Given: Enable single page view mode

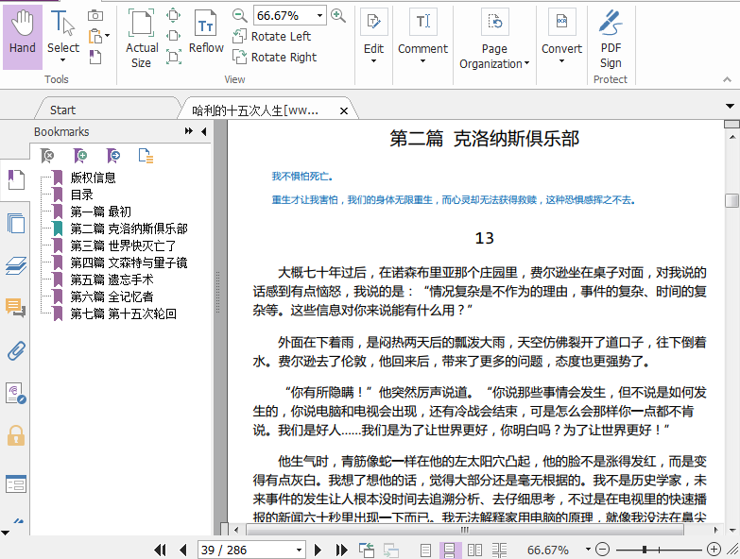Looking at the screenshot, I should [426, 550].
